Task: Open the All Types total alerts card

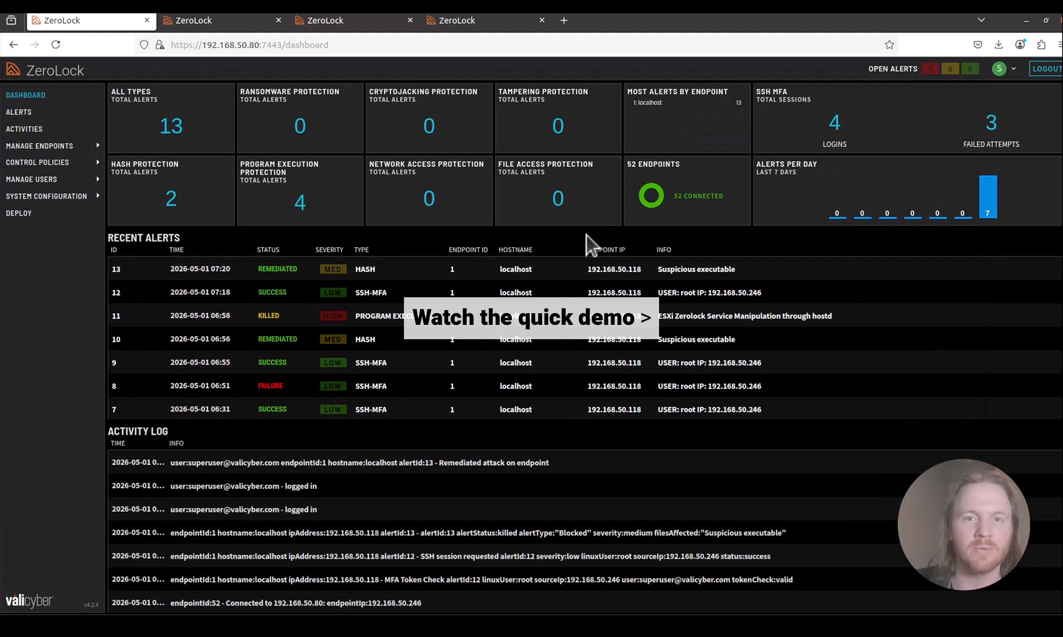Action: [171, 118]
